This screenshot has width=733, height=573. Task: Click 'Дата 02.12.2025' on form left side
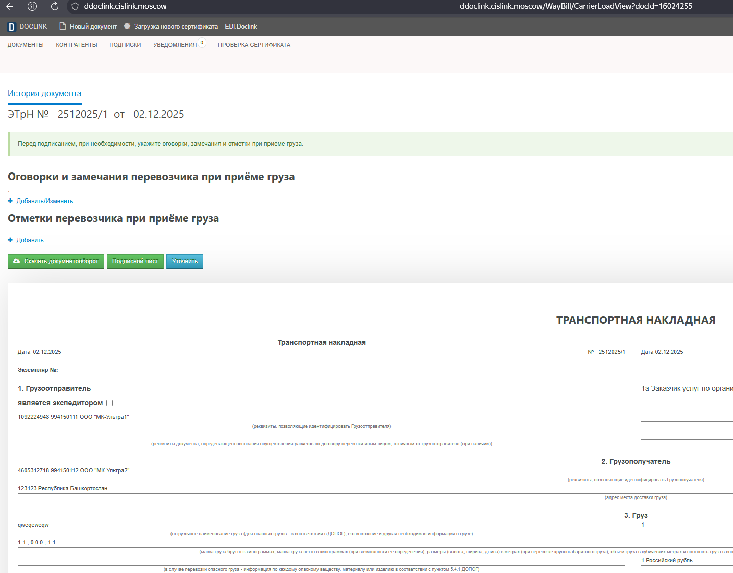click(39, 352)
